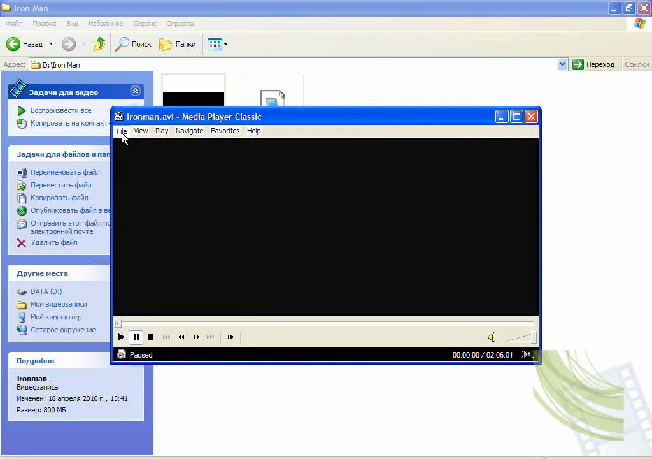Click Удалить файл link
The width and height of the screenshot is (652, 459).
click(53, 242)
